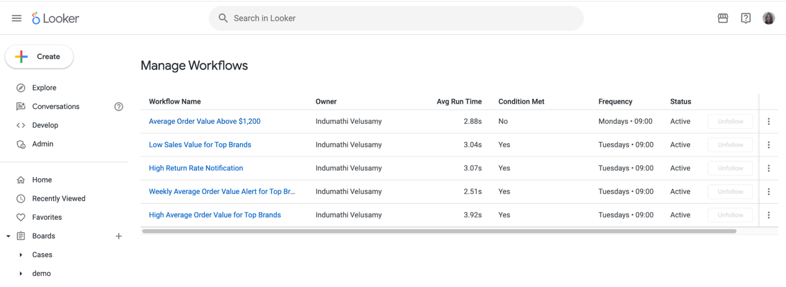The height and width of the screenshot is (287, 786).
Task: Select the demo board label
Action: click(x=41, y=274)
